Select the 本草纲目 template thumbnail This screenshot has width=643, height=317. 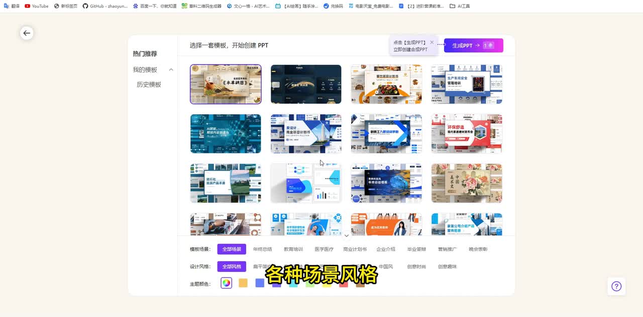click(226, 84)
